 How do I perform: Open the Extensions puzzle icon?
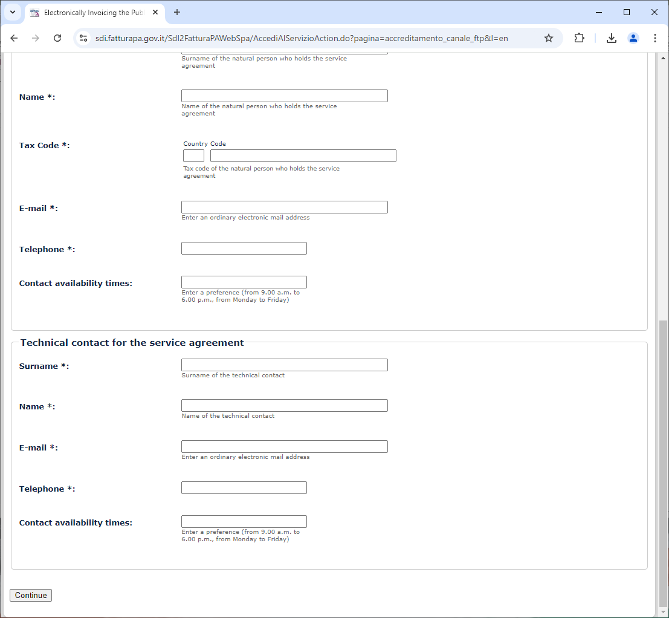[x=579, y=38]
